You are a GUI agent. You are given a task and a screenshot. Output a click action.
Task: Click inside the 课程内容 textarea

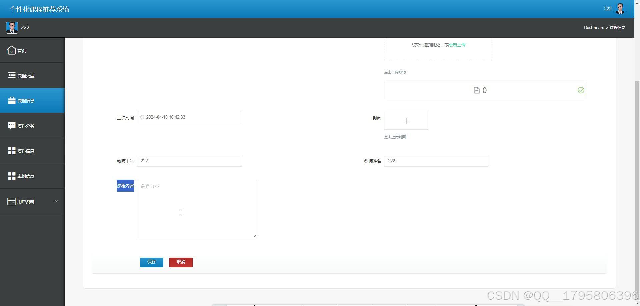[x=197, y=209]
